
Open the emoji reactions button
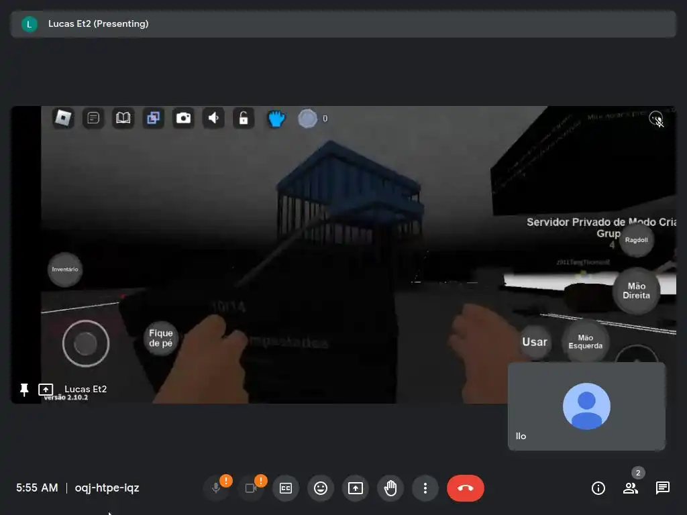pos(321,488)
